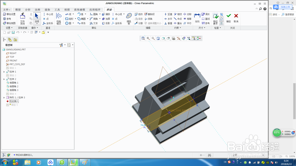Switch to the 视图 ribbon tab
Image resolution: width=296 pixels, height=166 pixels.
67,10
